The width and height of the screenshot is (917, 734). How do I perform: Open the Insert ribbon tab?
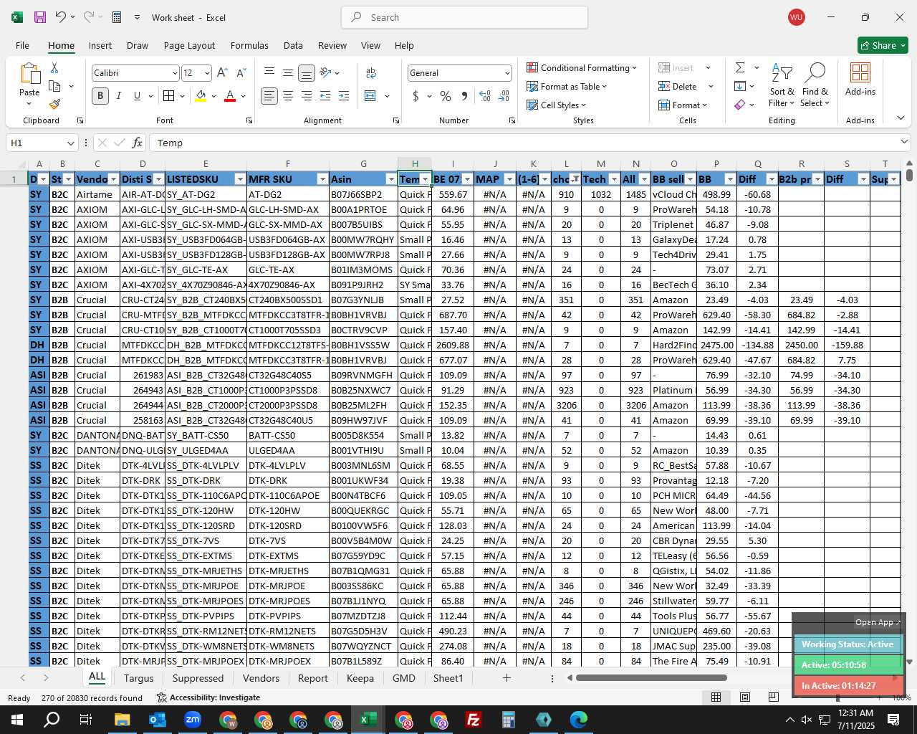(x=100, y=45)
